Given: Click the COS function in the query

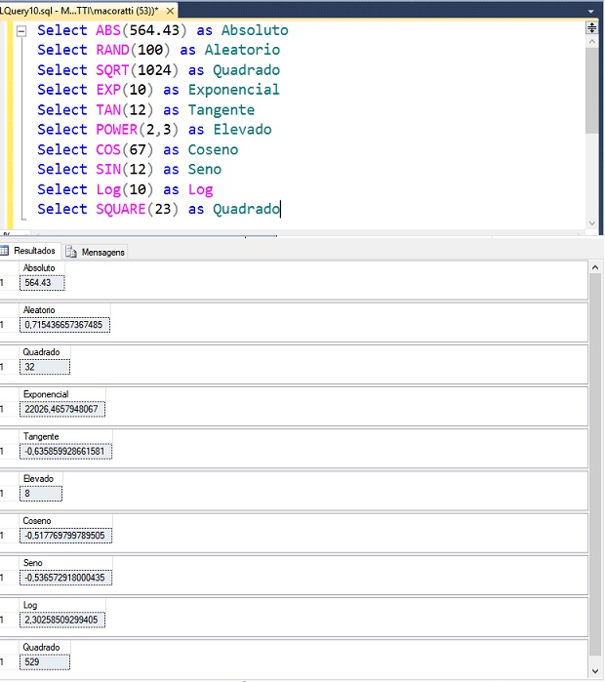Looking at the screenshot, I should (108, 149).
